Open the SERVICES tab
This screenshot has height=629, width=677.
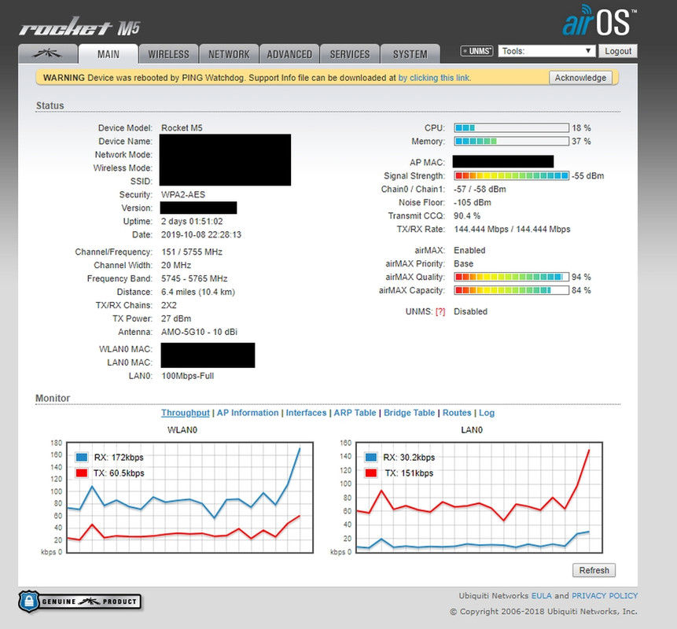tap(350, 54)
